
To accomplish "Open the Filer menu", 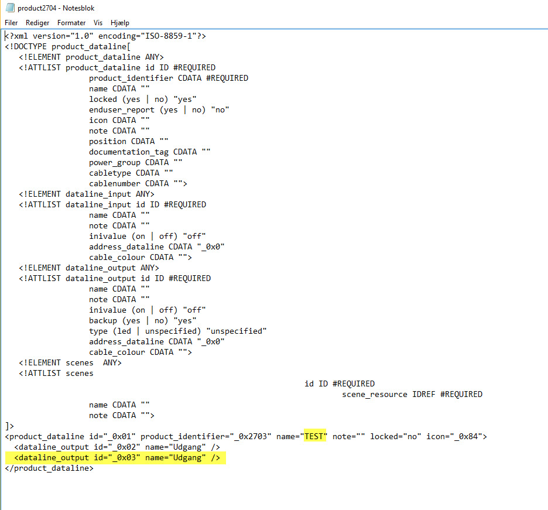I will click(x=11, y=23).
